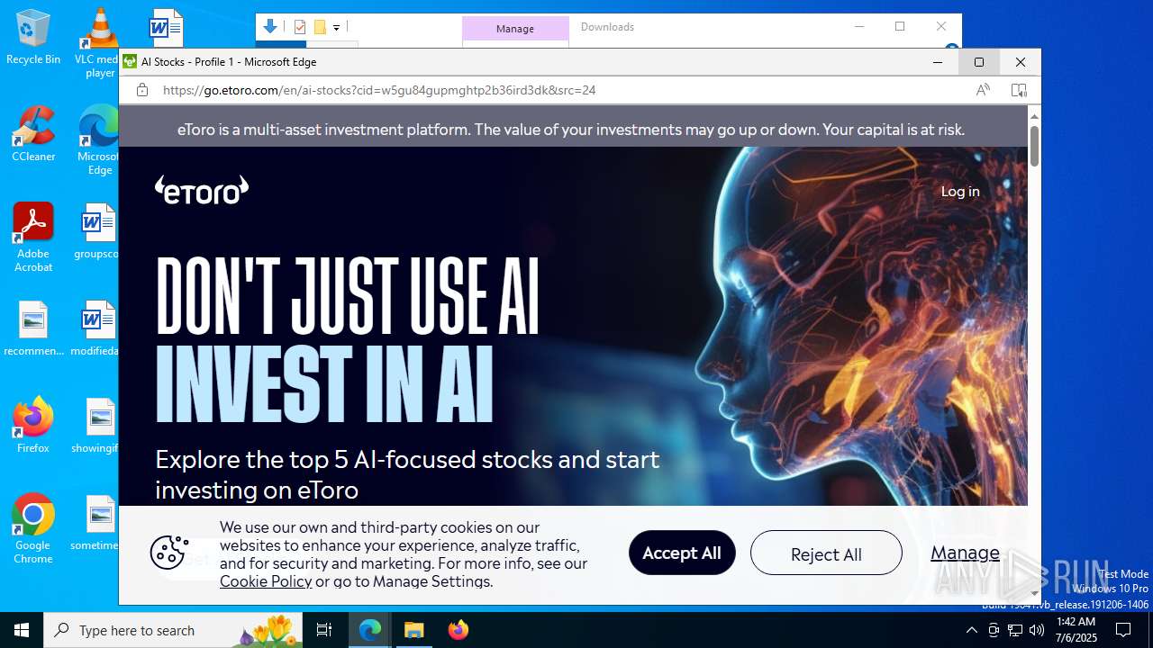The width and height of the screenshot is (1153, 648).
Task: Open the modifieda Word document icon
Action: click(97, 328)
